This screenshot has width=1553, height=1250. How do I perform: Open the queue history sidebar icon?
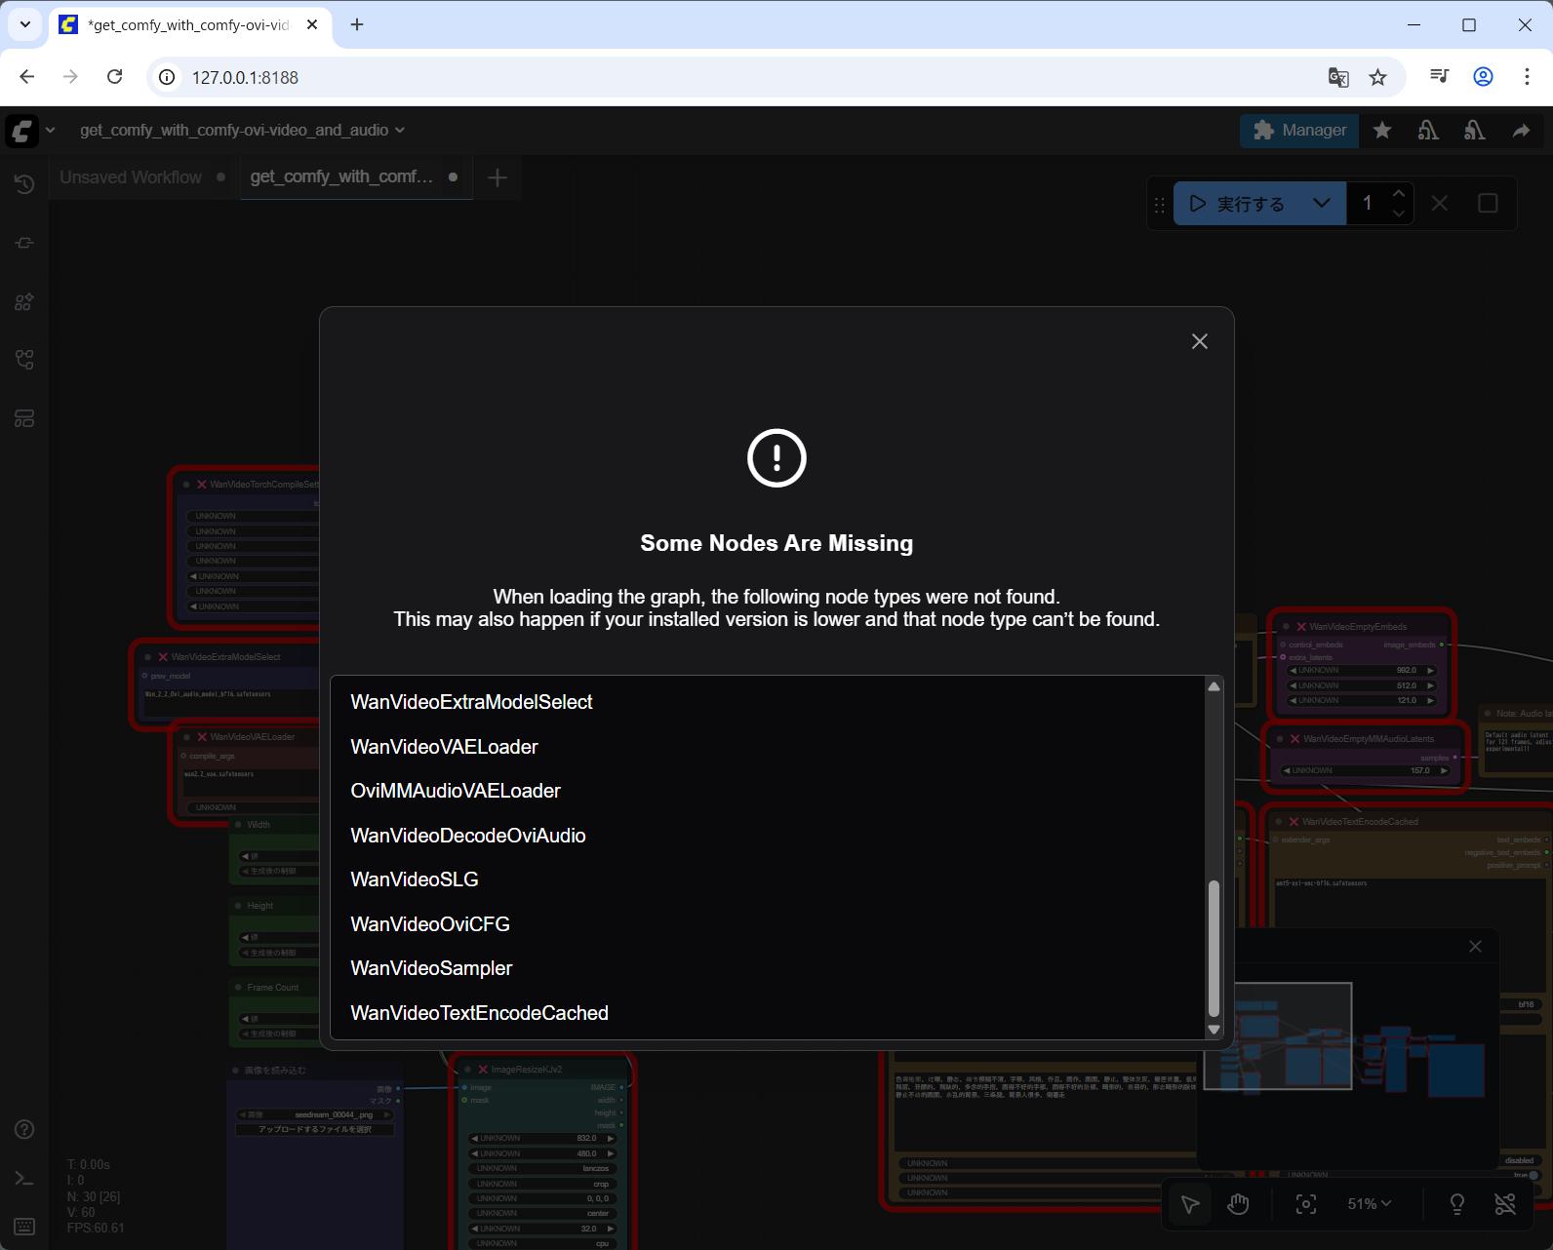point(24,184)
